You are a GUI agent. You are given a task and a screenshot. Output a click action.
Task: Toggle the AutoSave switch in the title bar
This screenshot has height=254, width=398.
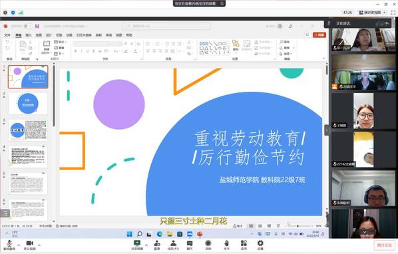point(27,26)
